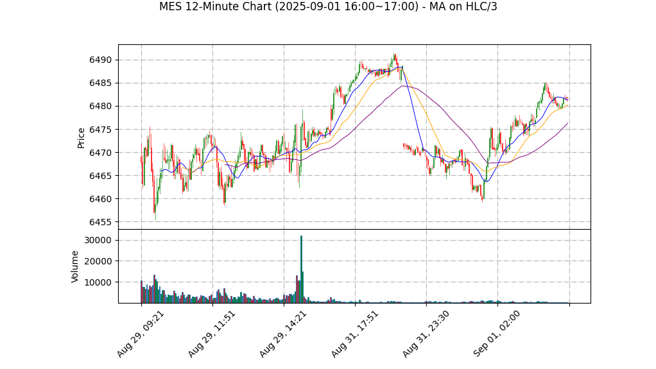Click the 6455 price axis label
656x369 pixels.
point(101,222)
